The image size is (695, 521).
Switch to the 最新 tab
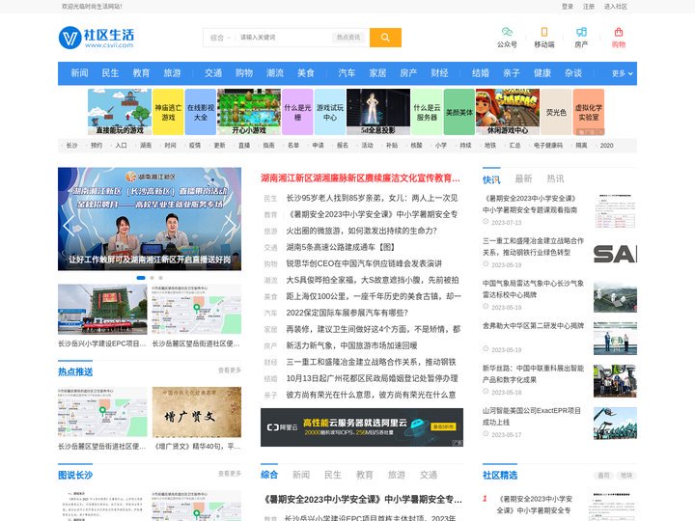pyautogui.click(x=523, y=178)
